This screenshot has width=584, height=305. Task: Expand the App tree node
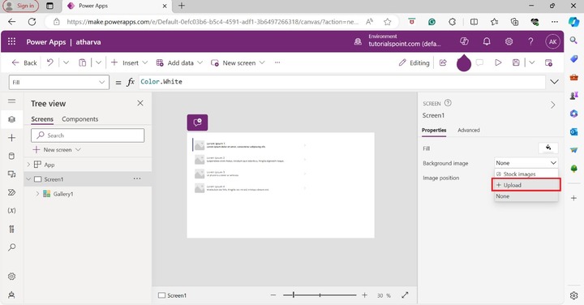tap(28, 164)
